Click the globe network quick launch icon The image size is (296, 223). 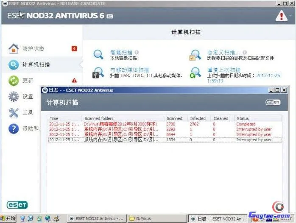[47, 218]
